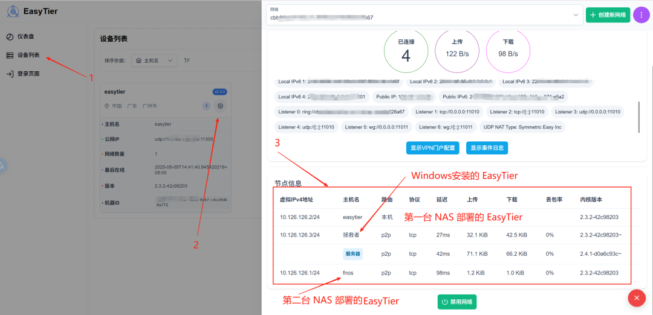653x315 pixels.
Task: Go to the 登录页面 login page item
Action: pos(24,74)
